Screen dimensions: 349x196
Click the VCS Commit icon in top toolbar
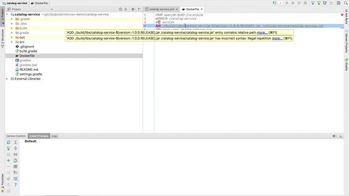[318, 3]
